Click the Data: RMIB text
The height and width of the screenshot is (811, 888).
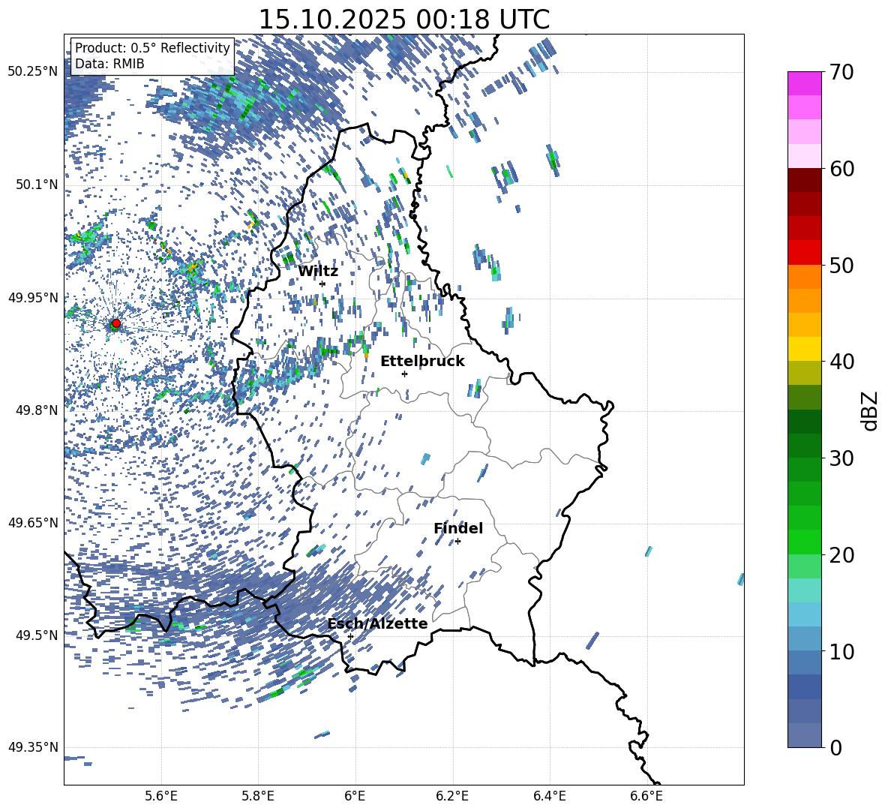pos(109,64)
